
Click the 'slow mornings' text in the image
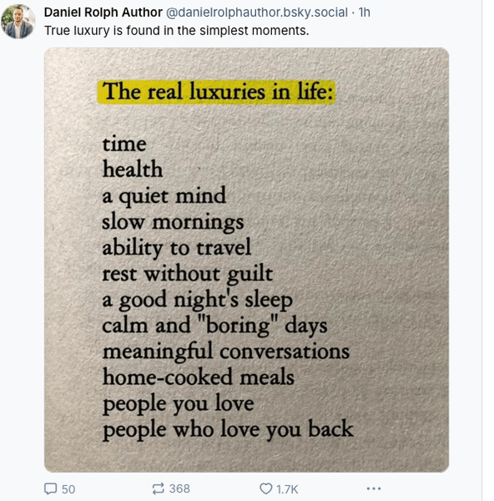click(x=173, y=221)
